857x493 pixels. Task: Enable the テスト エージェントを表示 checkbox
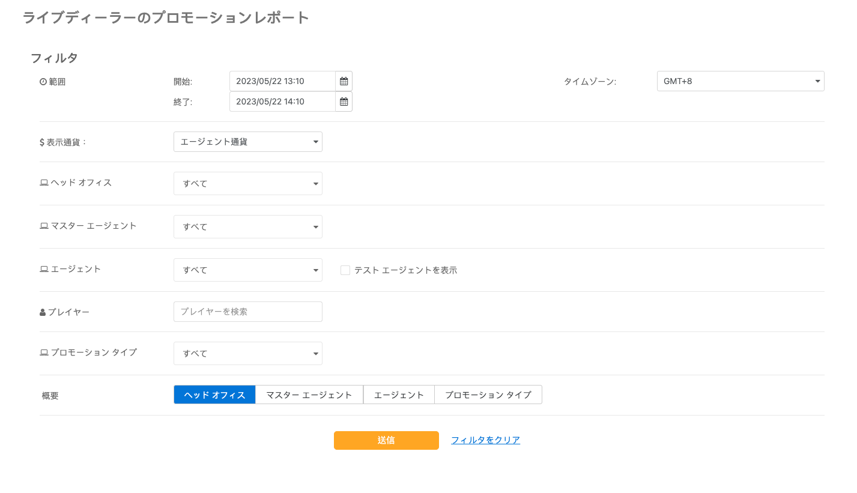pyautogui.click(x=345, y=270)
